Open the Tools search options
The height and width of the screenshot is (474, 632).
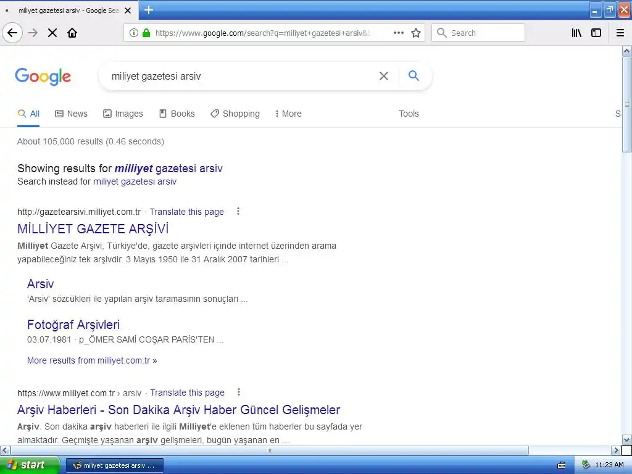point(409,114)
